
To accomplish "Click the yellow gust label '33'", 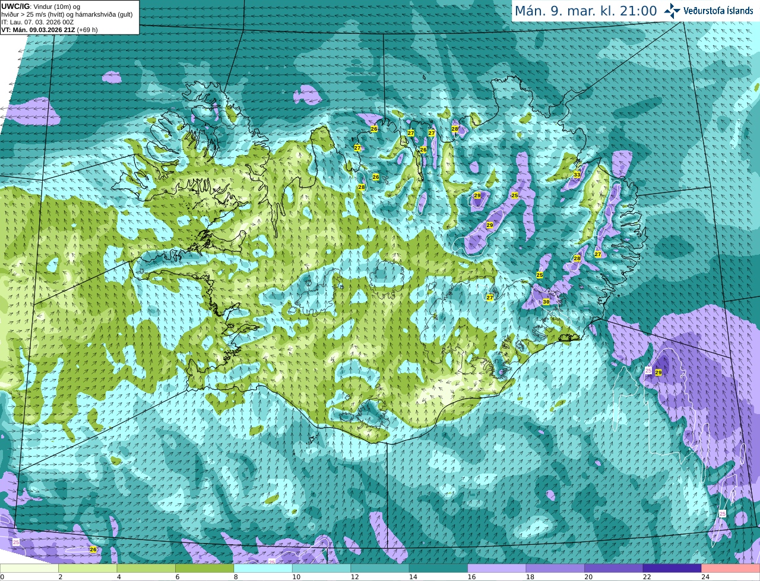I will (x=577, y=175).
